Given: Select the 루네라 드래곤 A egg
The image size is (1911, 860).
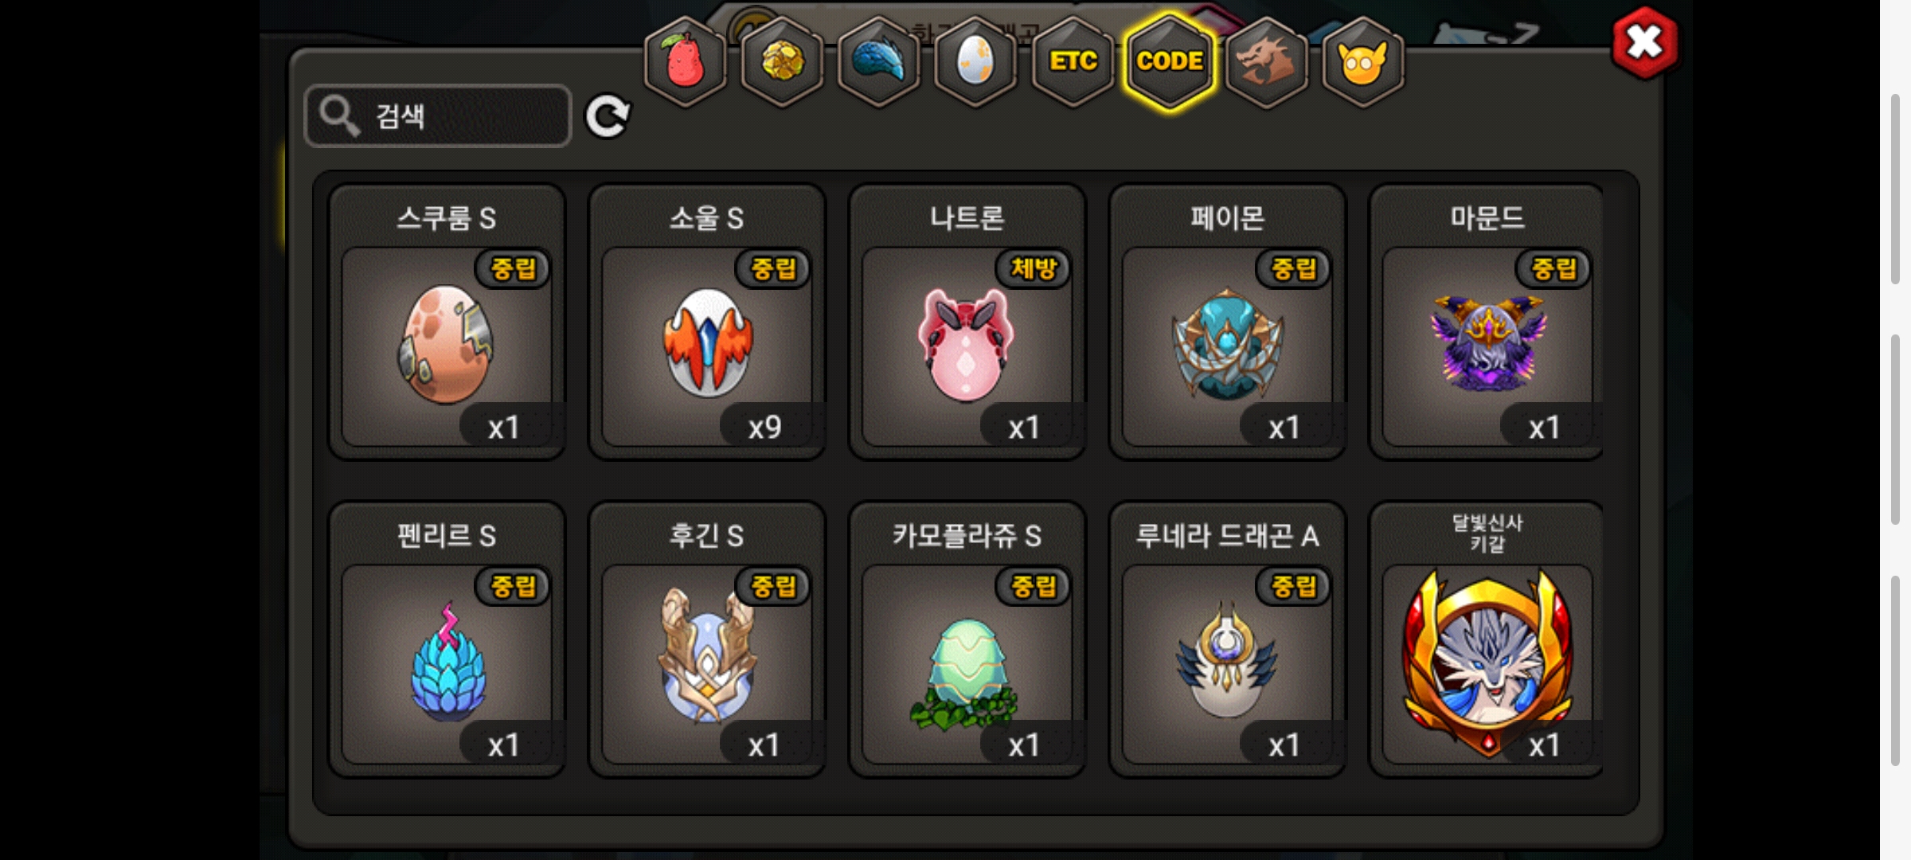Looking at the screenshot, I should click(x=1228, y=639).
